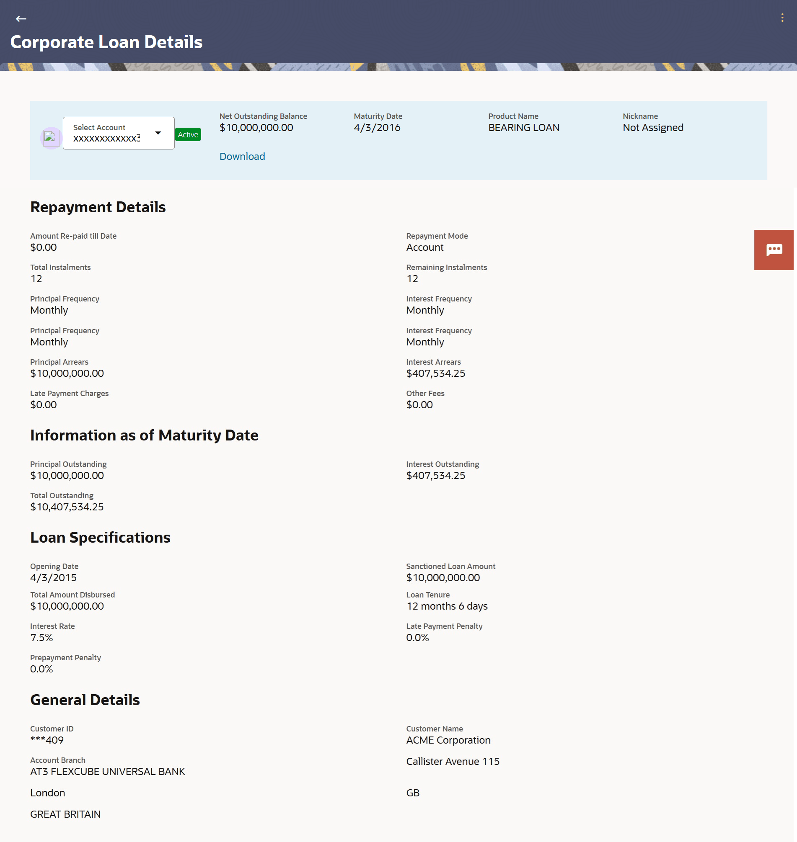Viewport: 797px width, 842px height.
Task: Click the Repayment Mode value Account
Action: [424, 247]
